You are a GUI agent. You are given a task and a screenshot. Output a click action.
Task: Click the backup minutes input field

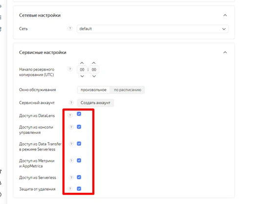(94, 70)
